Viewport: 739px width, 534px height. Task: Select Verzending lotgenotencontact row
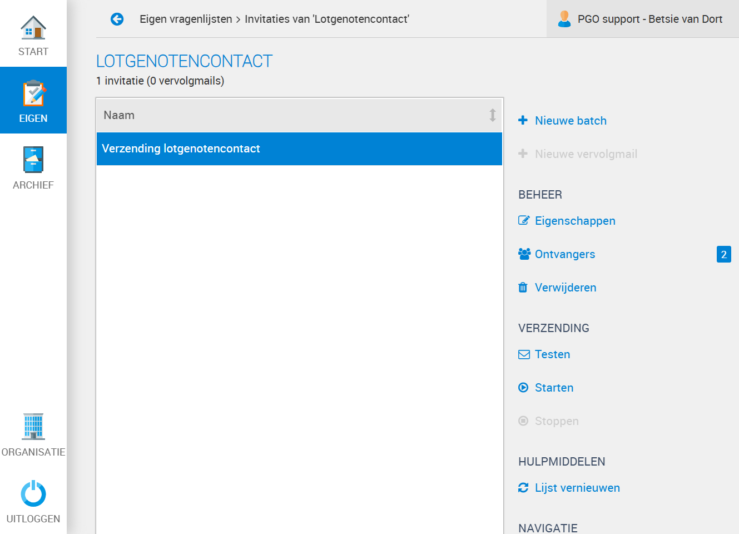[x=299, y=149]
